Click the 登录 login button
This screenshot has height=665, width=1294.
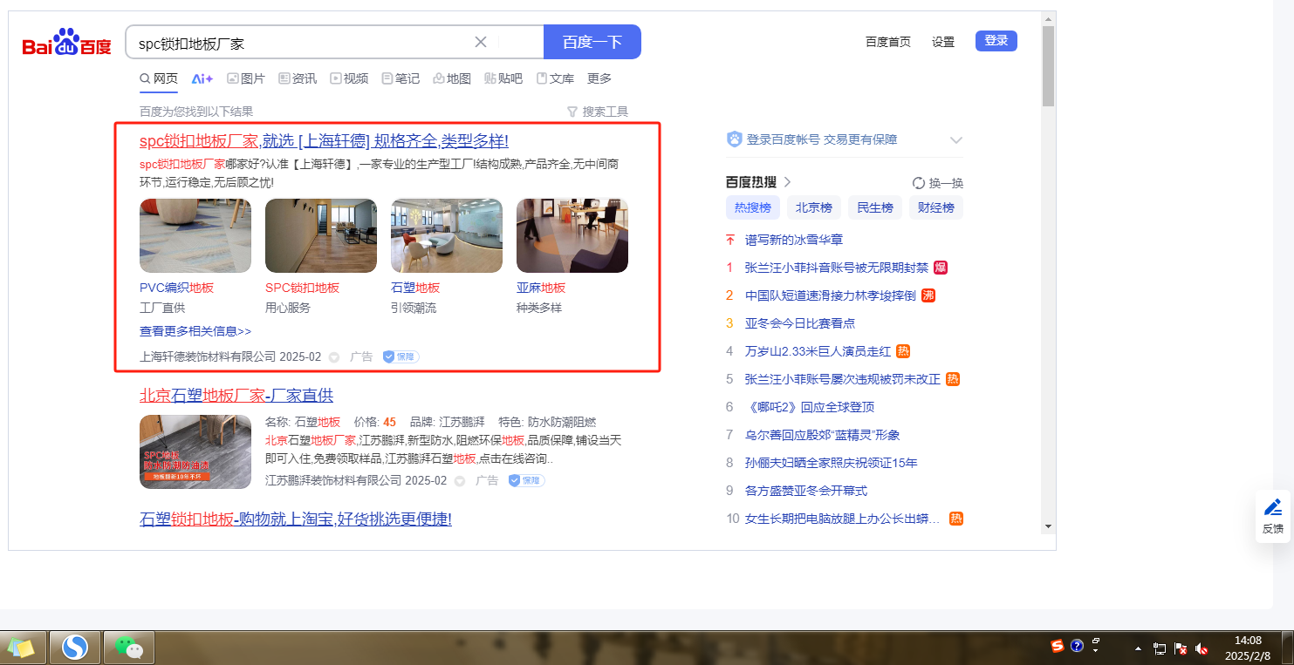point(996,41)
